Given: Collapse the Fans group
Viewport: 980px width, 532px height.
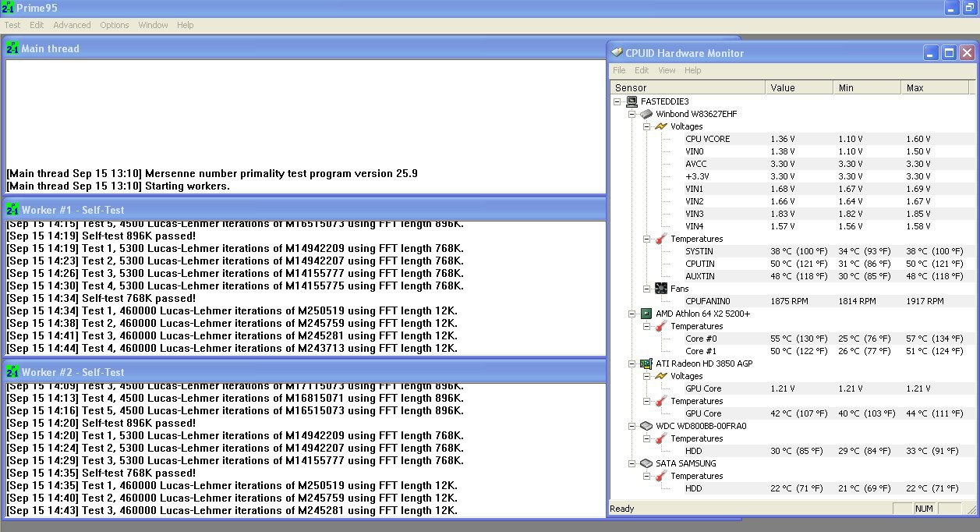Looking at the screenshot, I should pos(646,289).
